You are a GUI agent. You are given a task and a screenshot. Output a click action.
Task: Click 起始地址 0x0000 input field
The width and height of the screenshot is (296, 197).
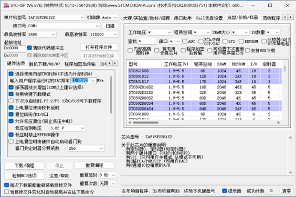coord(15,48)
